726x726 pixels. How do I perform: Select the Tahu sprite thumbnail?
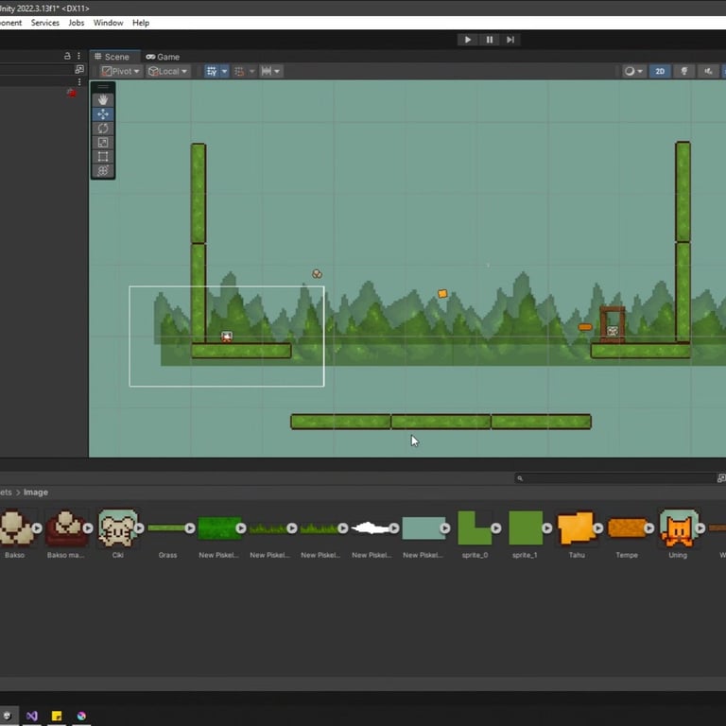pos(577,527)
